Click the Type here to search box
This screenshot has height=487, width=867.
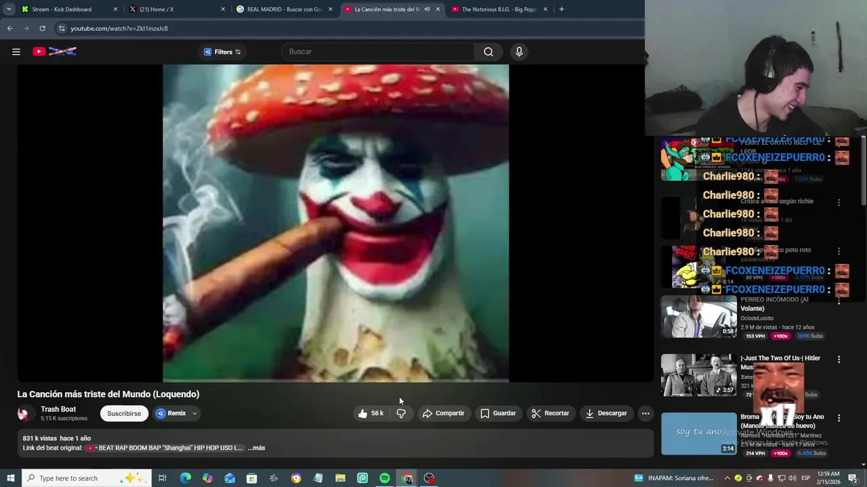[x=86, y=478]
